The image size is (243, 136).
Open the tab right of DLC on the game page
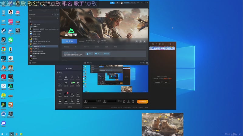(x=86, y=47)
